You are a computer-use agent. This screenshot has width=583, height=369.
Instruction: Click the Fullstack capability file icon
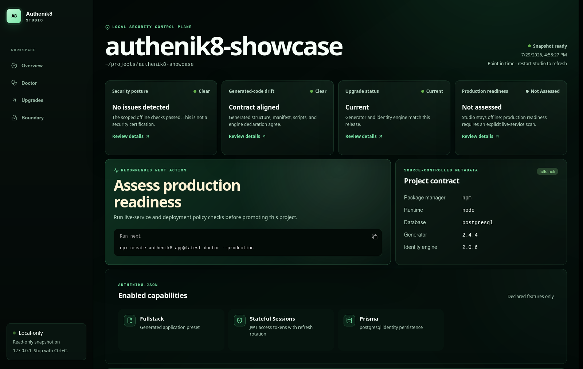(130, 321)
